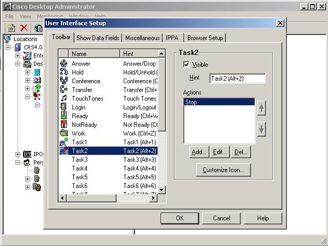
Task: Click the list's scroll-down arrow
Action: [x=161, y=190]
